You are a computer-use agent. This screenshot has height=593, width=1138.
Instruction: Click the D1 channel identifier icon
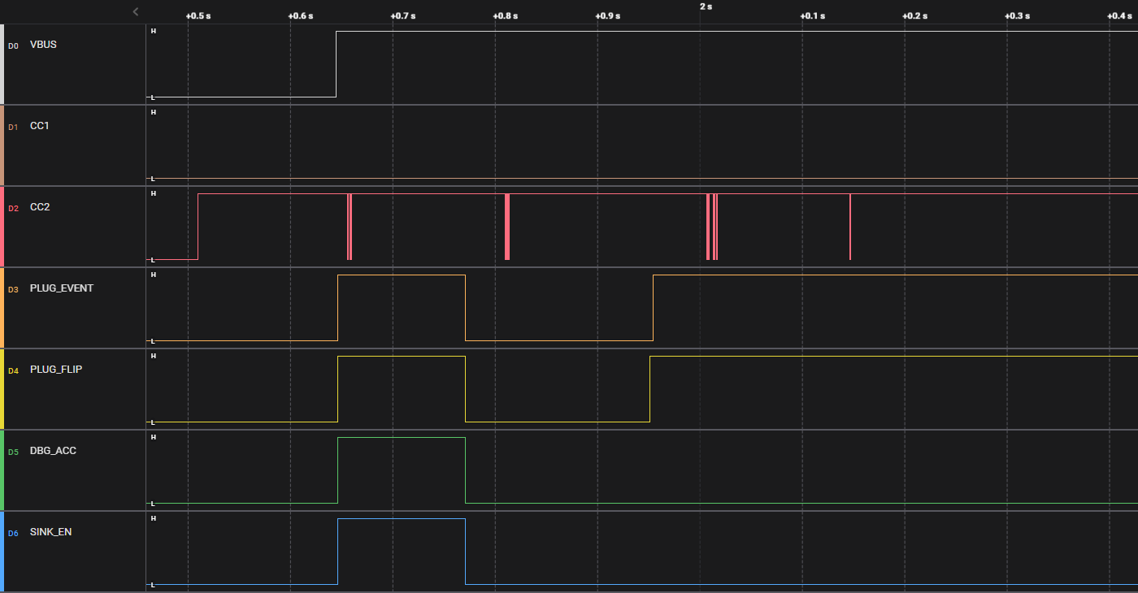tap(13, 127)
